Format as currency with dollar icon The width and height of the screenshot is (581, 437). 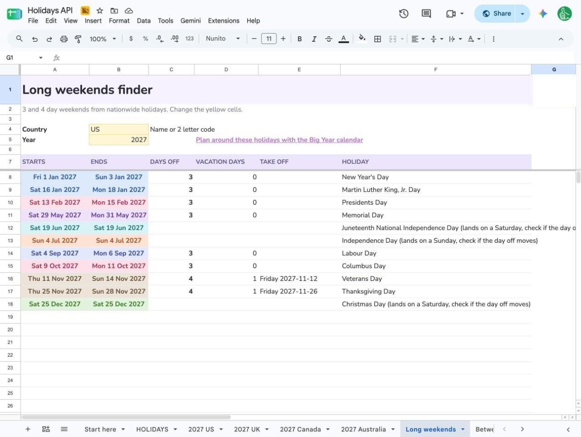[131, 39]
